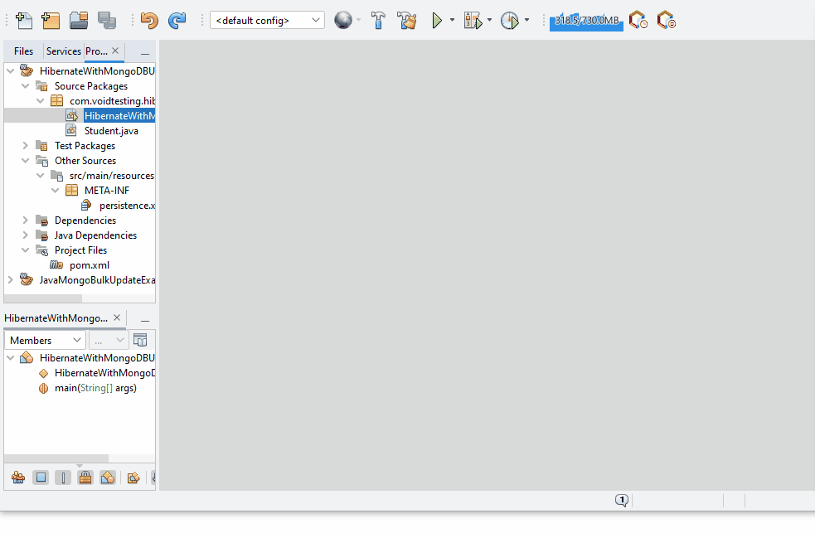Click the pom.xml Maven file icon
Image resolution: width=815 pixels, height=538 pixels.
pyautogui.click(x=56, y=265)
